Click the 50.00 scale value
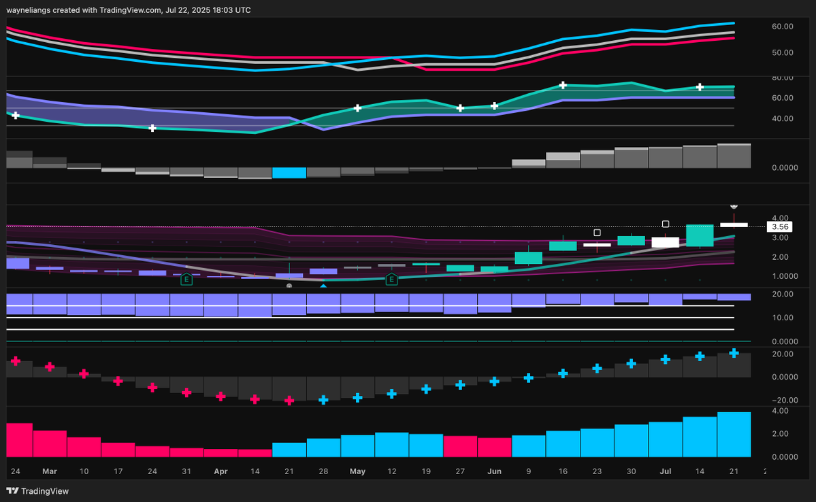Image resolution: width=816 pixels, height=502 pixels. click(x=782, y=52)
